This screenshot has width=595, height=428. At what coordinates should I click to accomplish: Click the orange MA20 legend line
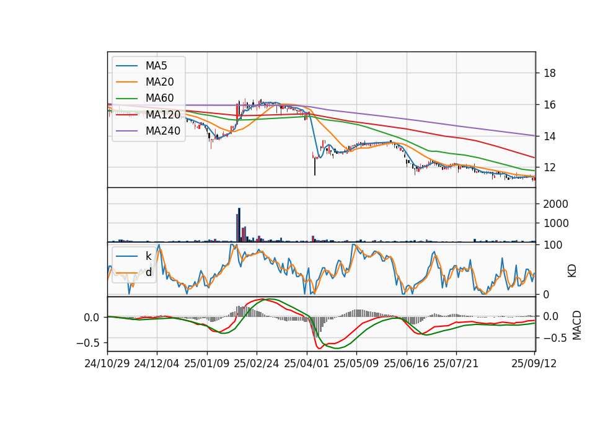click(x=126, y=82)
